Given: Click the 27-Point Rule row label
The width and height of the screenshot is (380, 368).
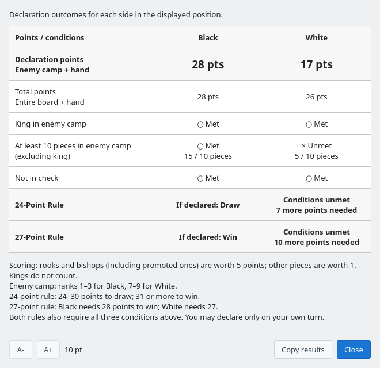Looking at the screenshot, I should (x=40, y=237).
